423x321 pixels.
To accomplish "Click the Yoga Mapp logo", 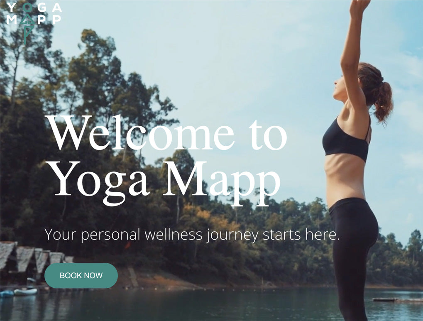I will (34, 23).
